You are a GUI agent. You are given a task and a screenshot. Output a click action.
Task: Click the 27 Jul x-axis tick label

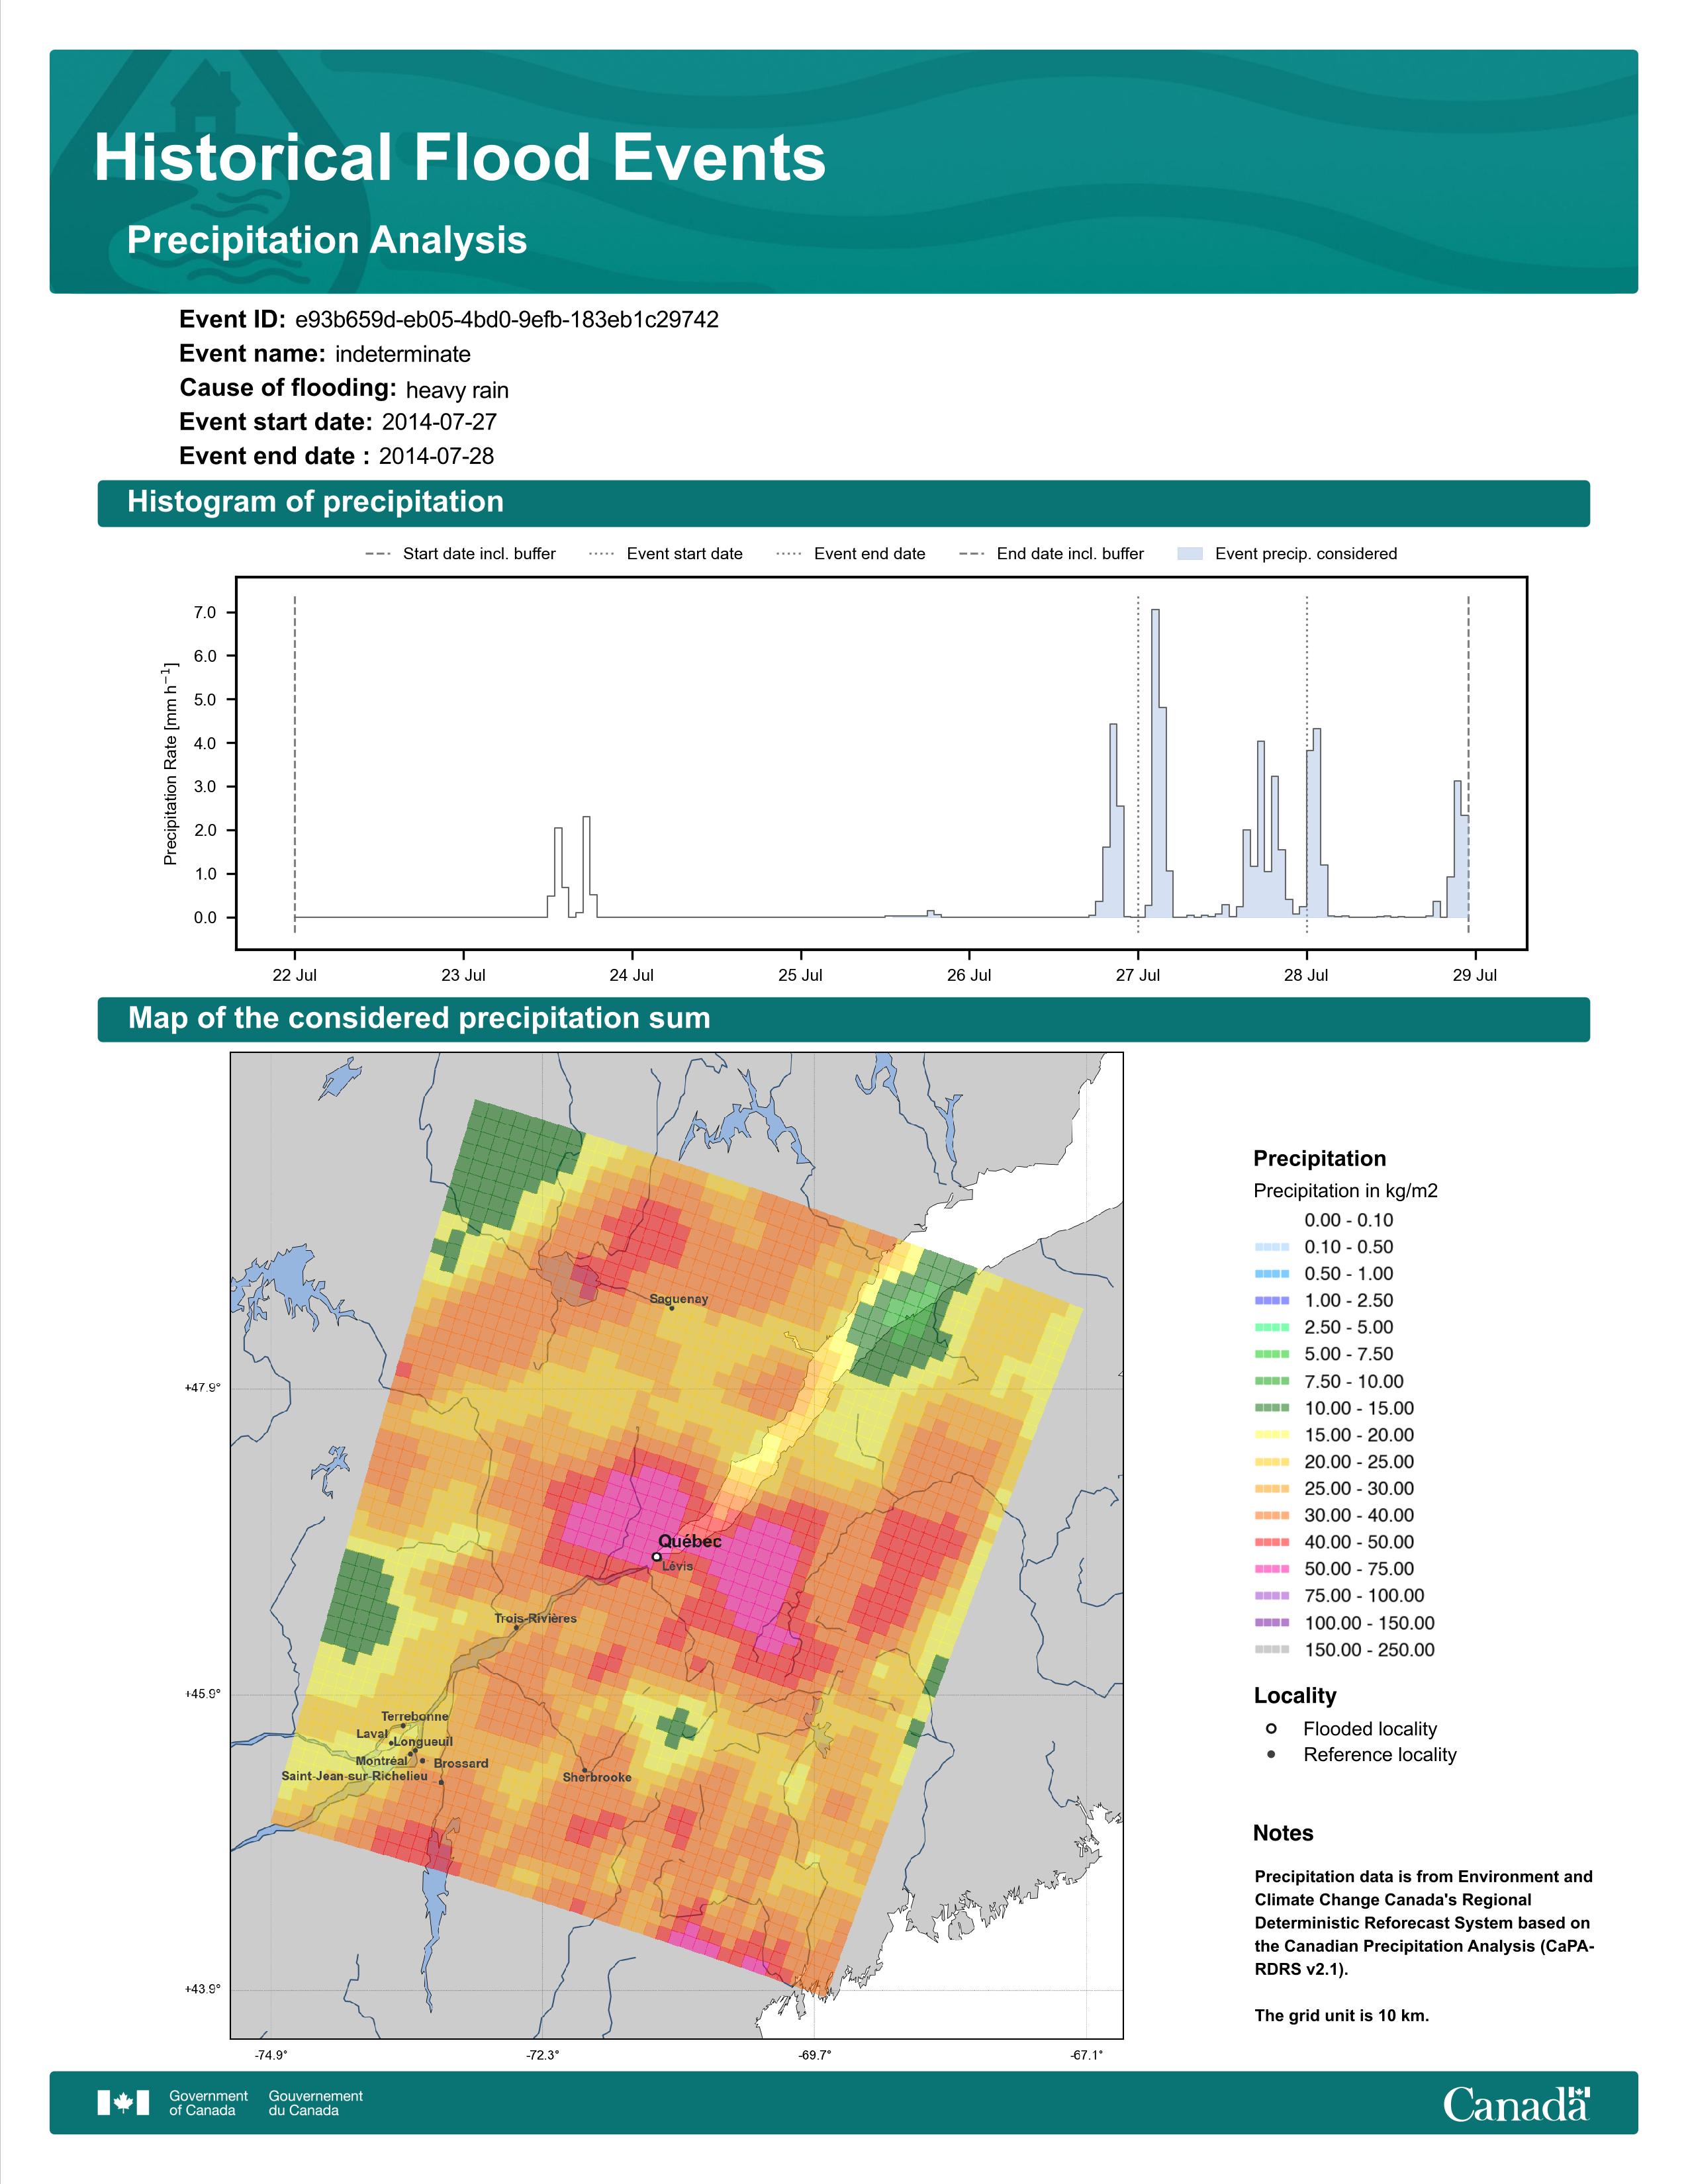[x=1138, y=975]
